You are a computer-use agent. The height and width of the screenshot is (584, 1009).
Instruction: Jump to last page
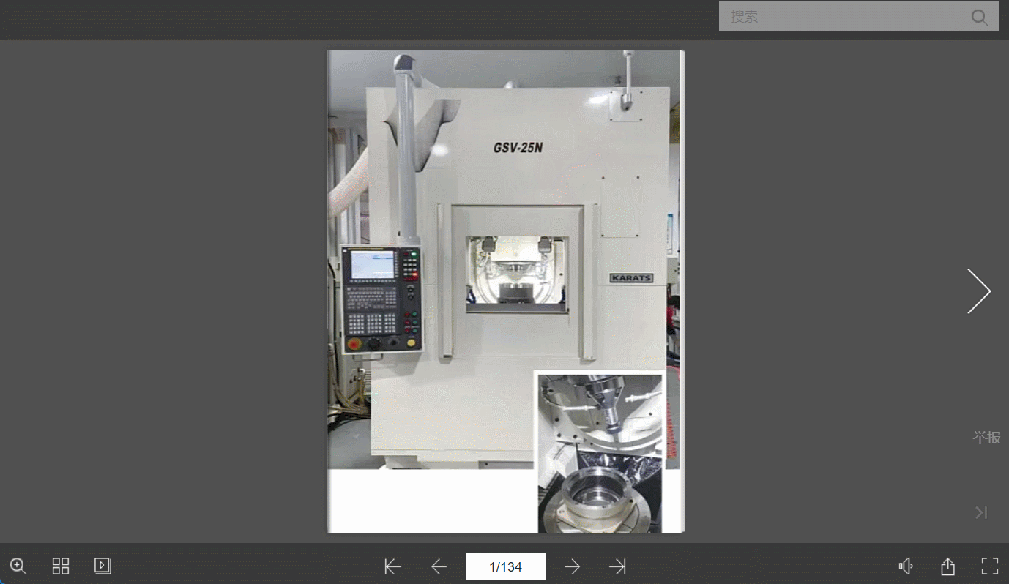click(x=617, y=566)
